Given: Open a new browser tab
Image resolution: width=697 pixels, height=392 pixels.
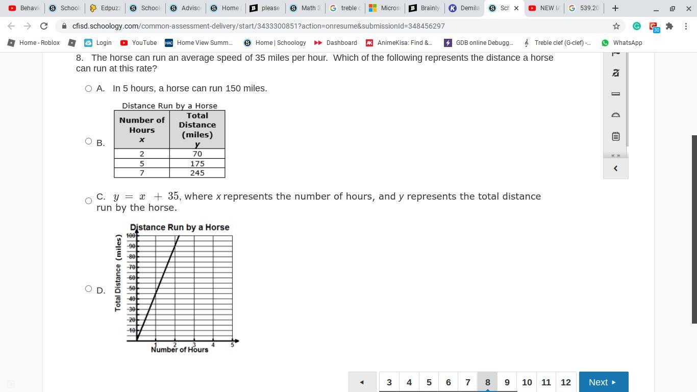Looking at the screenshot, I should coord(615,8).
